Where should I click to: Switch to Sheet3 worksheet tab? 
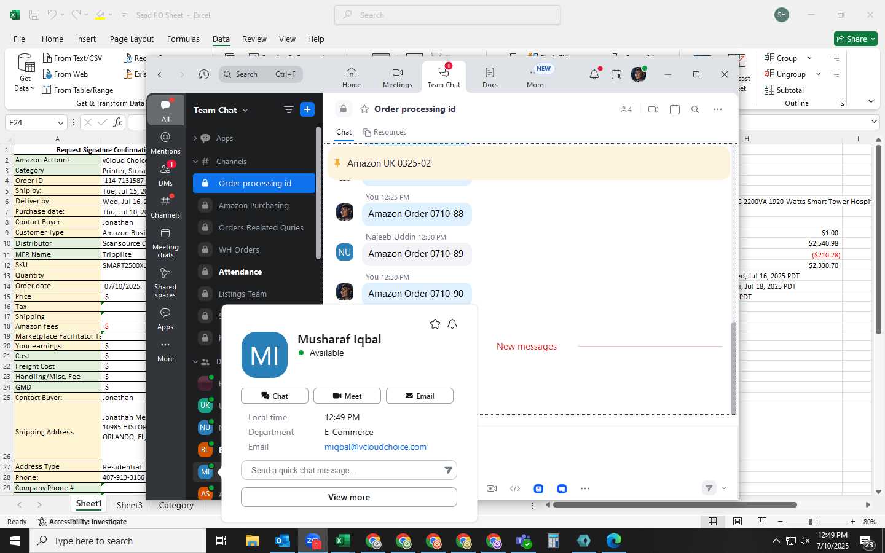(x=129, y=505)
